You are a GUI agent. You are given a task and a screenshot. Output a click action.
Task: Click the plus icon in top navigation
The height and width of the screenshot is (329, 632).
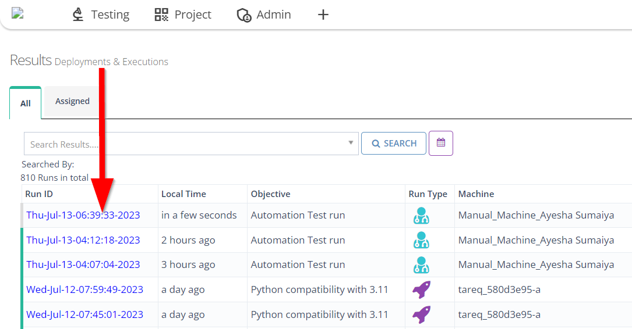323,15
